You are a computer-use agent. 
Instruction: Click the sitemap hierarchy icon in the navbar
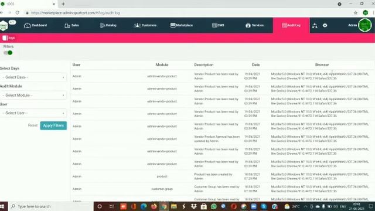pos(315,25)
